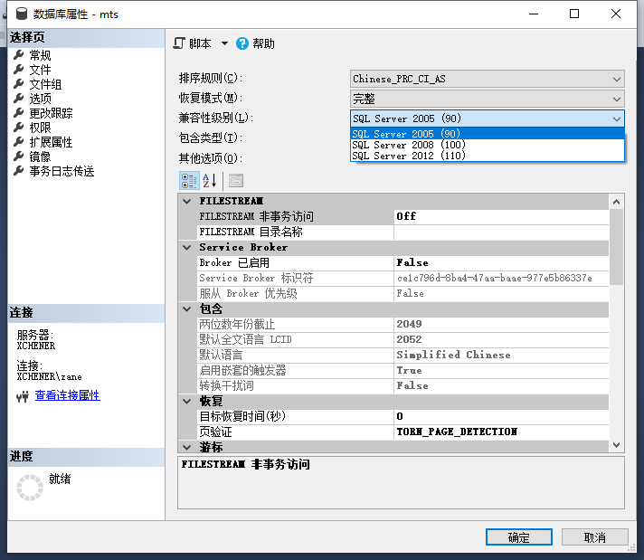Click the wrench icon beside 选项
Image resolution: width=644 pixels, height=560 pixels.
pyautogui.click(x=18, y=99)
